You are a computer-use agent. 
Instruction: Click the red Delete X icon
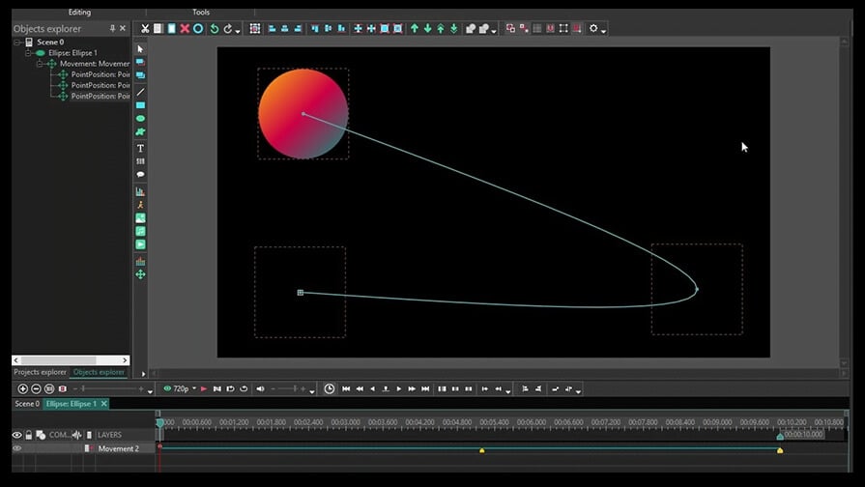[x=185, y=29]
